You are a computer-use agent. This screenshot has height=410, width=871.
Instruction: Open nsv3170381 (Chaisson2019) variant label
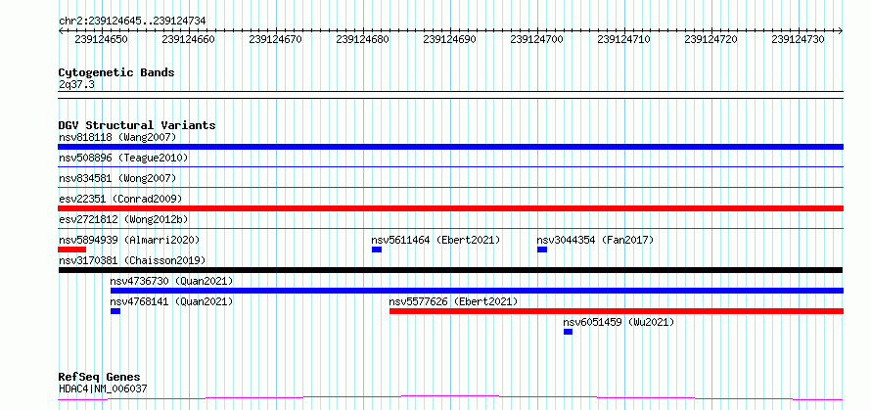click(x=132, y=260)
